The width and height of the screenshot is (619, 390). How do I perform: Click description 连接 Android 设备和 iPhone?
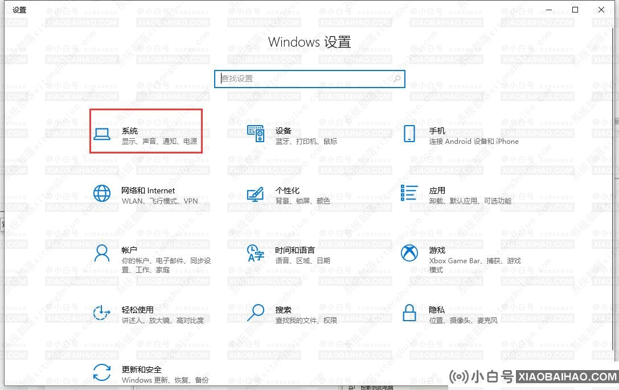(474, 141)
